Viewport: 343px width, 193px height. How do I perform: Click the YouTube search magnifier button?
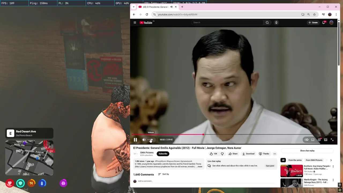coord(267,23)
